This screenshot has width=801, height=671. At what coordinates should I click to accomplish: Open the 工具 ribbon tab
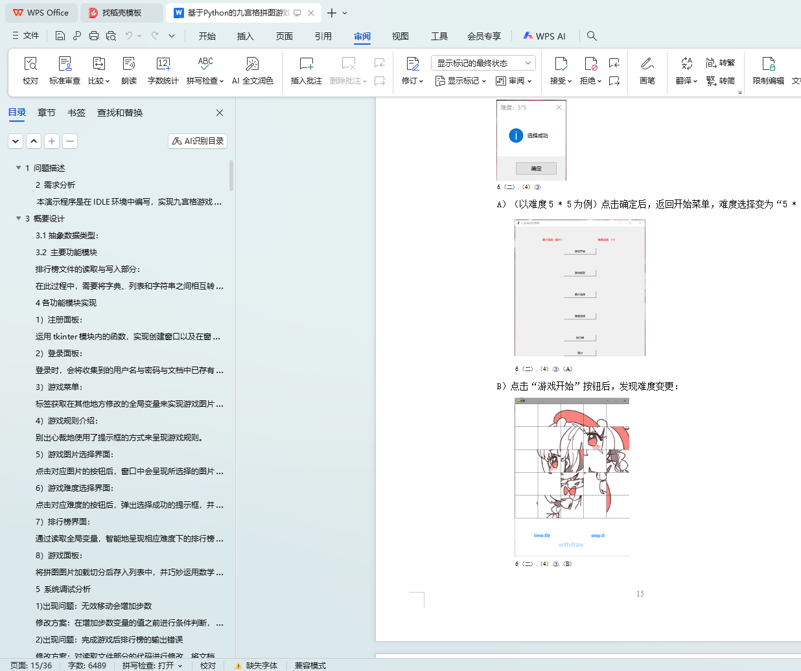point(439,36)
